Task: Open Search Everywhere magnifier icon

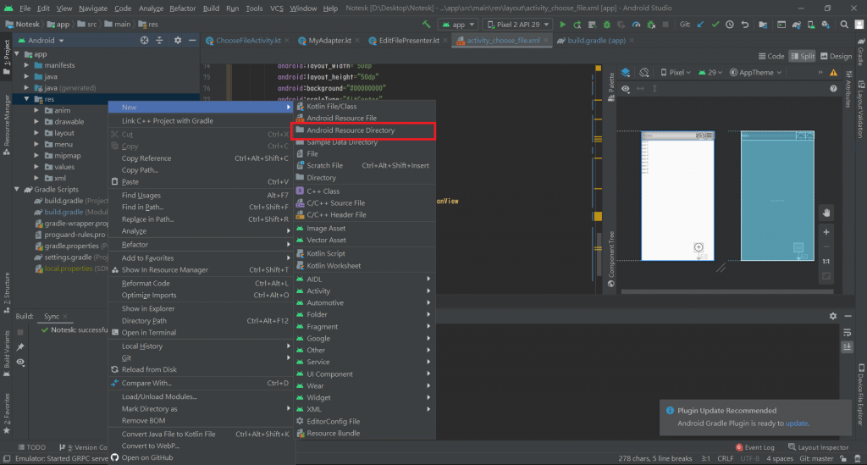Action: pyautogui.click(x=844, y=25)
